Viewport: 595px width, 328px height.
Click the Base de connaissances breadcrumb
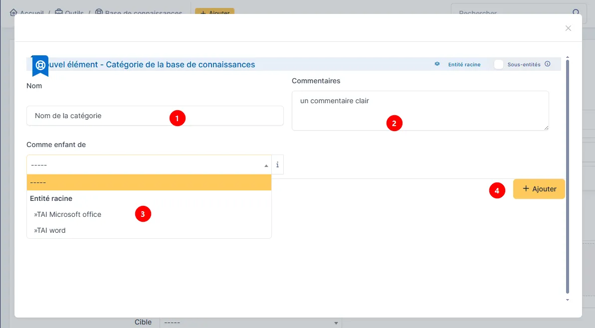[x=139, y=12]
